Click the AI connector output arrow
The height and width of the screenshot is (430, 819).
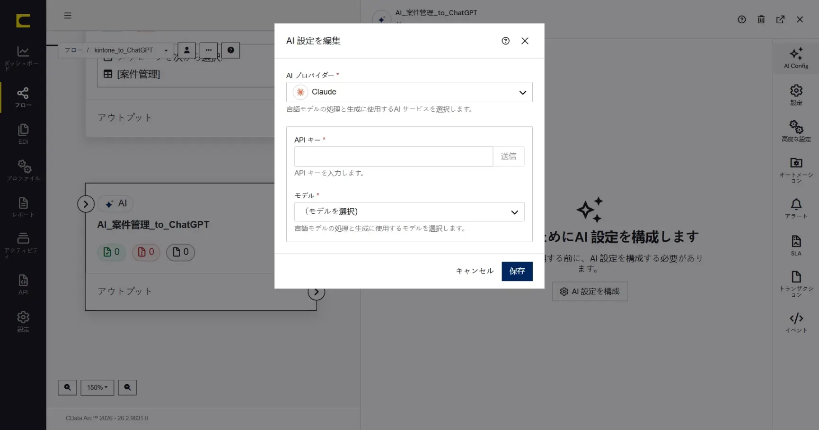pyautogui.click(x=316, y=292)
